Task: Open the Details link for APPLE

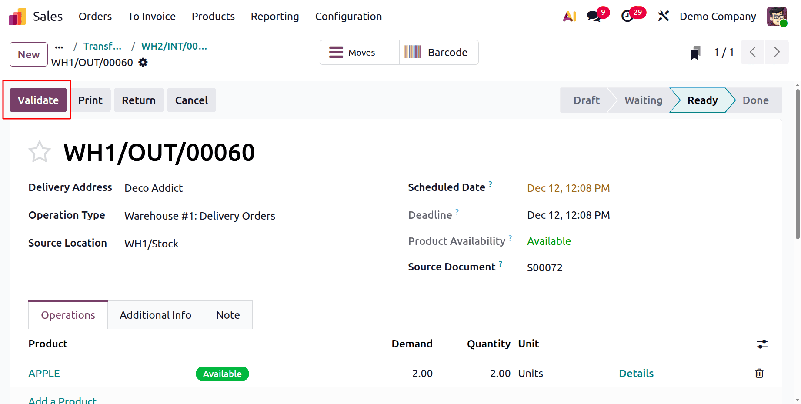Action: point(636,373)
